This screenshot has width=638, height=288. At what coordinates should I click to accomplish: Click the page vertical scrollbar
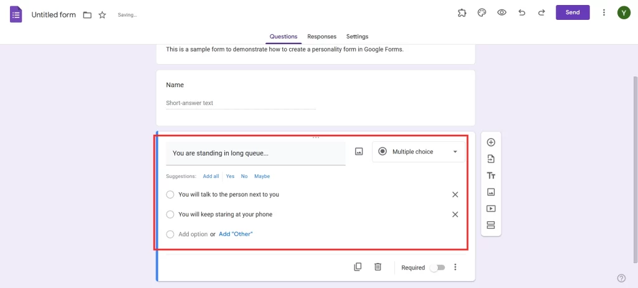tap(635, 169)
